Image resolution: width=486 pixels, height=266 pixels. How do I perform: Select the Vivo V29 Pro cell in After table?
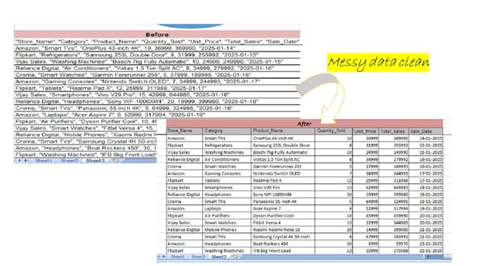pyautogui.click(x=283, y=188)
